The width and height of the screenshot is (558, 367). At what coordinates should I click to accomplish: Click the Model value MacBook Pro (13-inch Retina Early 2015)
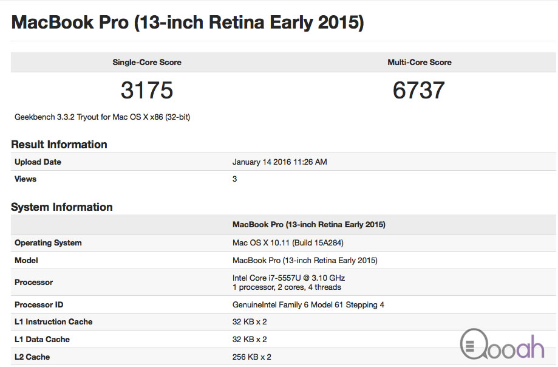(x=305, y=261)
